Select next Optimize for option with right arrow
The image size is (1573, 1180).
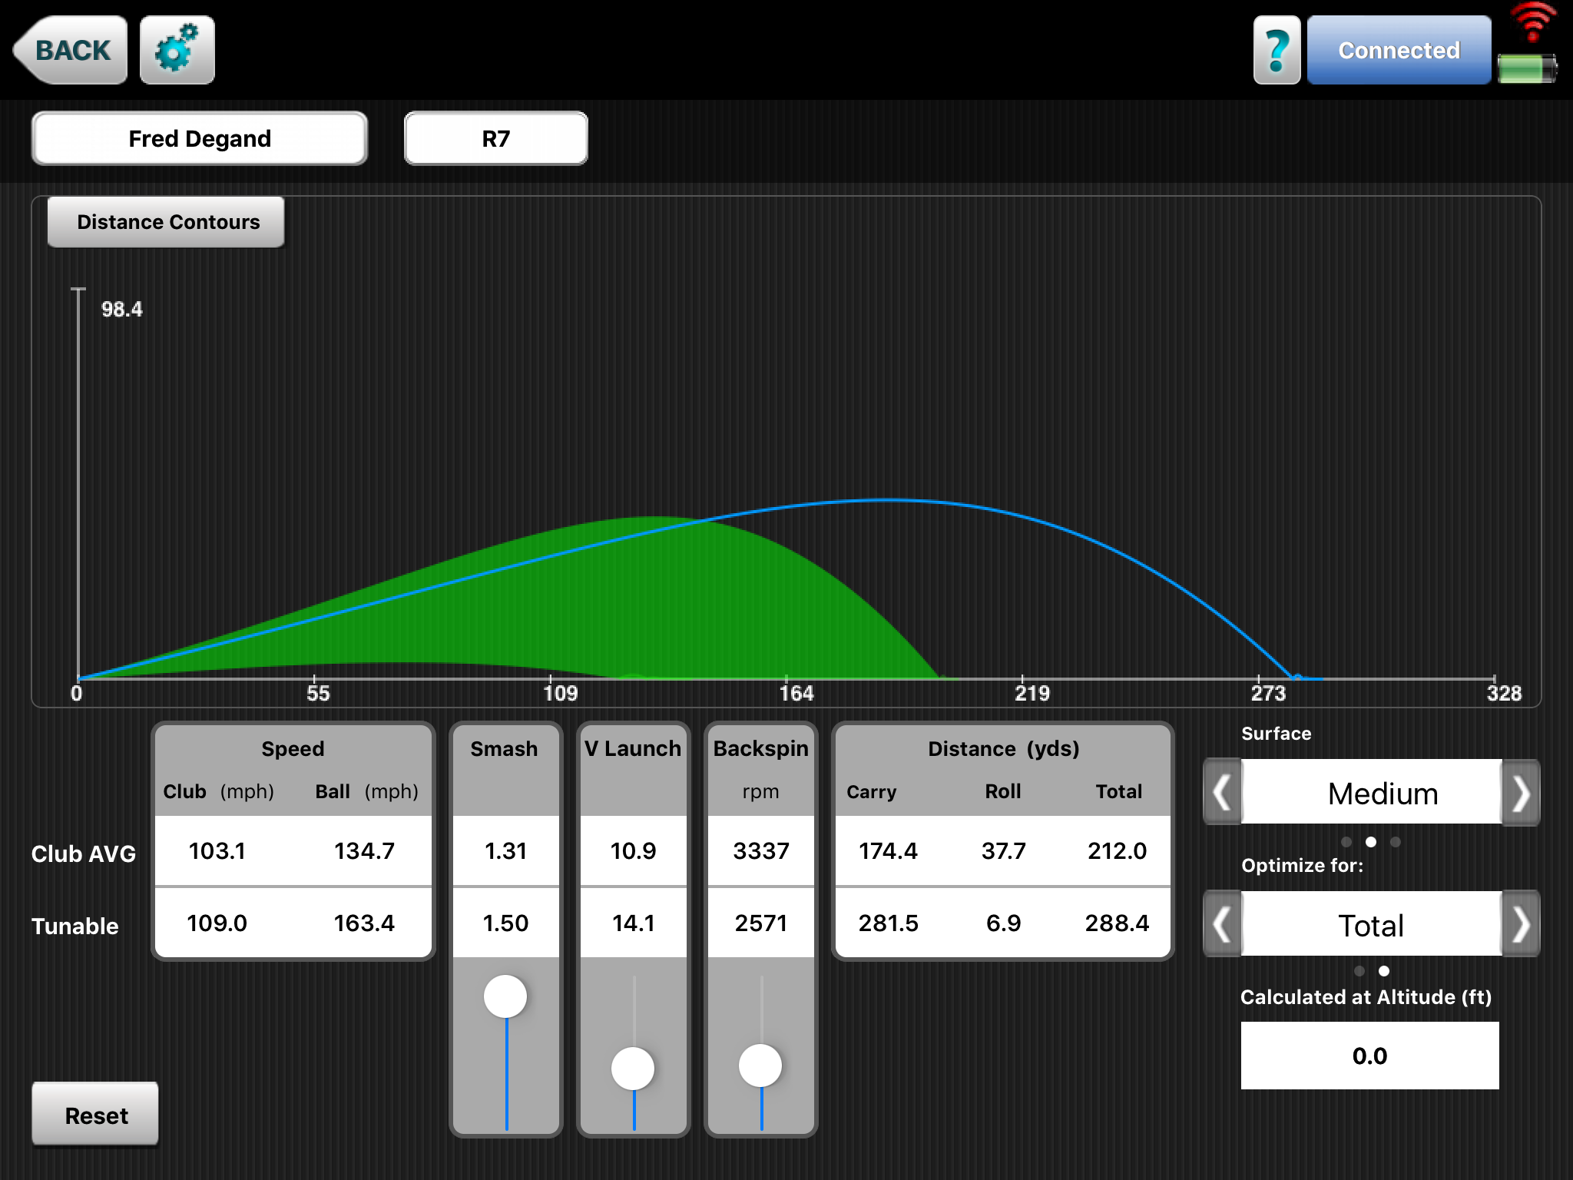pos(1521,924)
